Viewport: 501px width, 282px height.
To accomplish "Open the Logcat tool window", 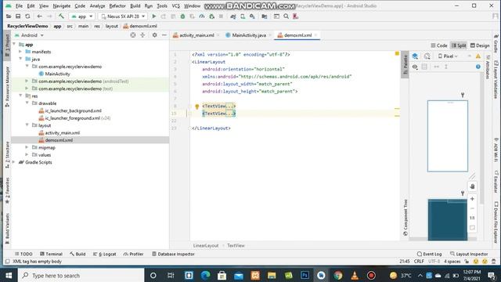I will pos(105,254).
